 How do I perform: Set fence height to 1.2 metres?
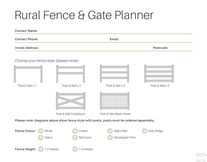(x=41, y=149)
